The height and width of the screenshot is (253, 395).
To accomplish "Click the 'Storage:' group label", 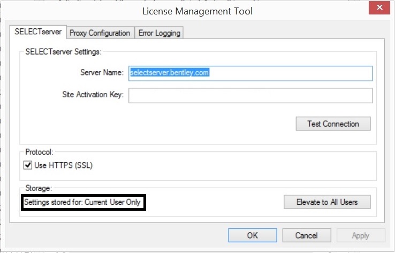I will (x=39, y=188).
